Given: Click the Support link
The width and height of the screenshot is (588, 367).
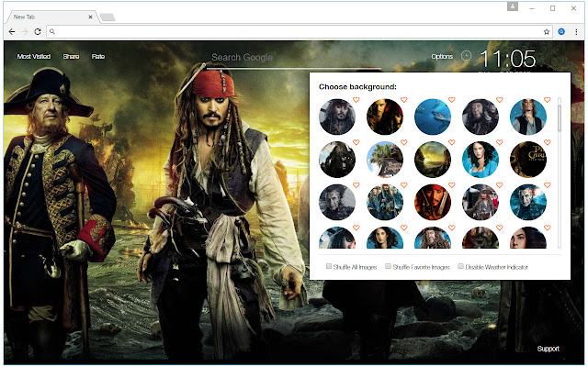Looking at the screenshot, I should click(x=548, y=349).
